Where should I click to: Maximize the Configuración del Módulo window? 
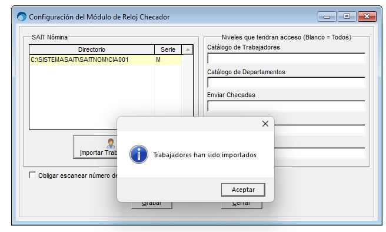pos(347,16)
